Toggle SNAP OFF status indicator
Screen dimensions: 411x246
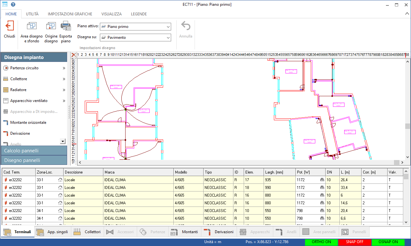[354, 242]
